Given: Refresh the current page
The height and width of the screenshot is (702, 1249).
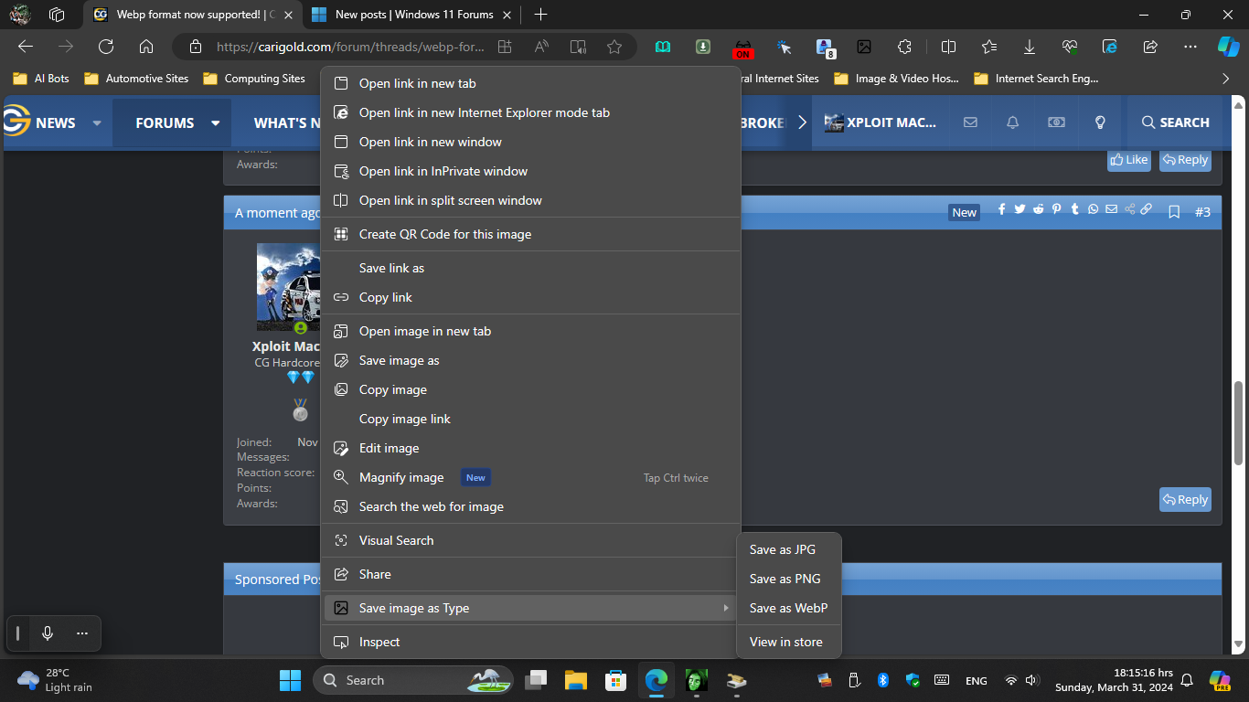Looking at the screenshot, I should [x=106, y=47].
